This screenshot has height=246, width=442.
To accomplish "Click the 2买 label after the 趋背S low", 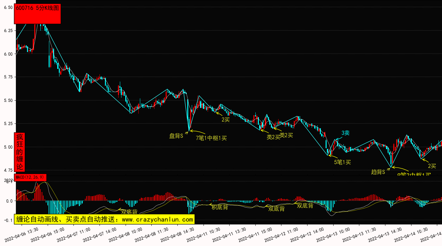I will pyautogui.click(x=432, y=166).
